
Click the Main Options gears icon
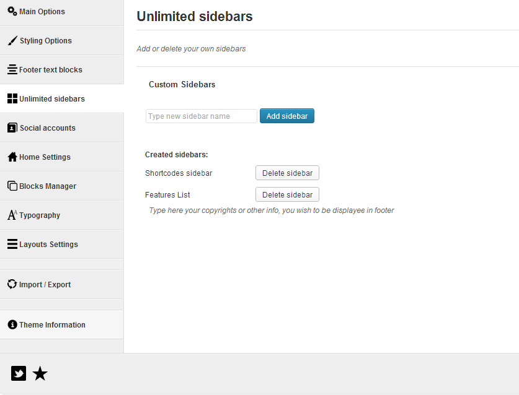pyautogui.click(x=12, y=11)
